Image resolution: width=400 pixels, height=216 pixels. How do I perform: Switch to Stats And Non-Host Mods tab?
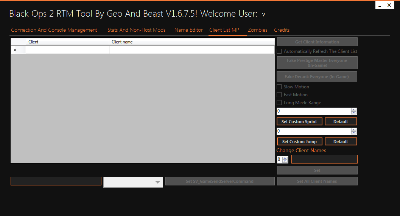(x=137, y=30)
